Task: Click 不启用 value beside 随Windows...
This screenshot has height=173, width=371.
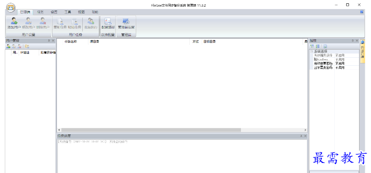Action: (340, 60)
